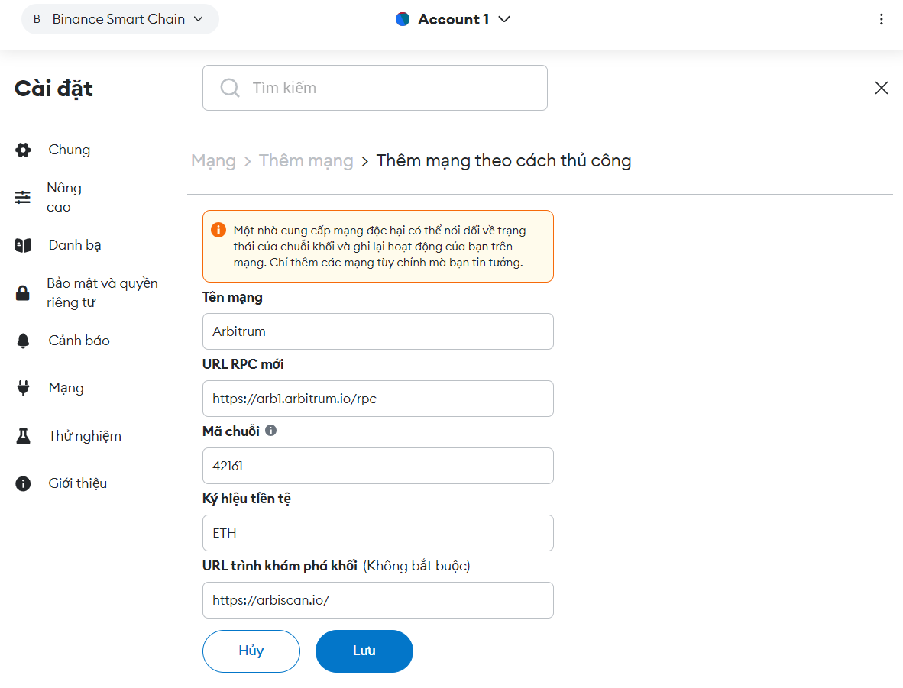Click the flask icon beside Thử nghiệm
The width and height of the screenshot is (903, 688).
[23, 436]
